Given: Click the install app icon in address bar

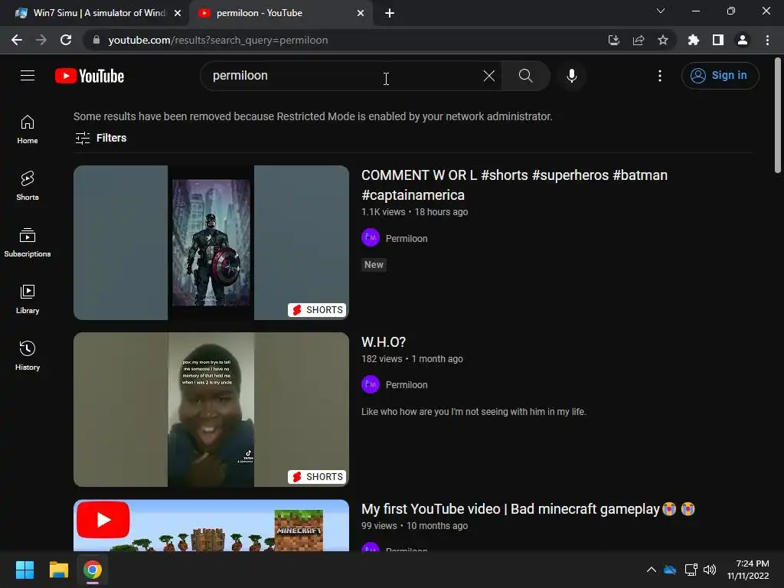Looking at the screenshot, I should 613,40.
